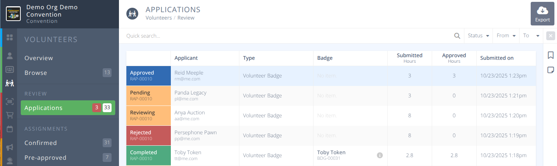Click Toby Token badge BDG-00031

click(x=331, y=155)
